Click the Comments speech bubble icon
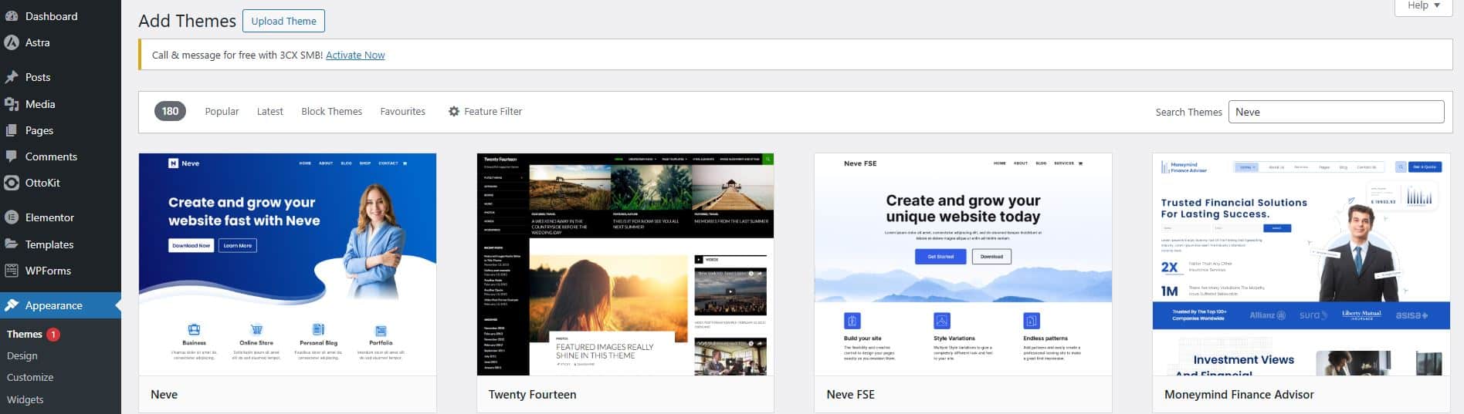 [11, 157]
